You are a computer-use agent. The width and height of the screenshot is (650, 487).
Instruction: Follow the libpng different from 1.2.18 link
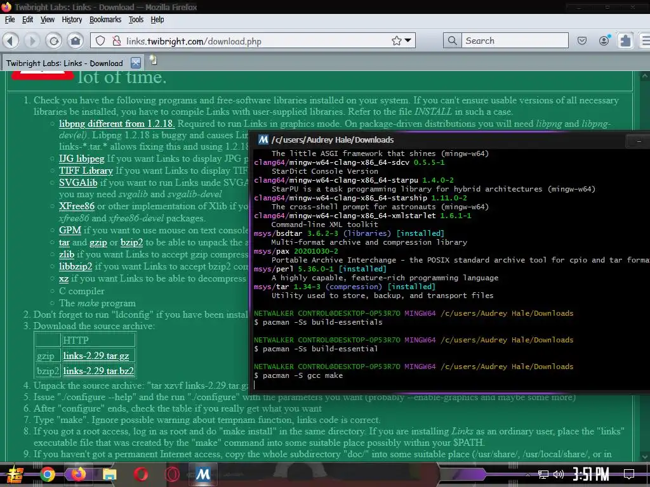coord(117,124)
